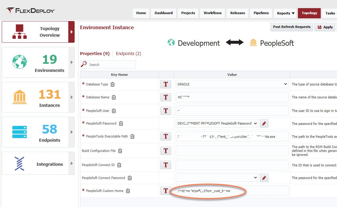Click clipboard icon beside PeopleSoft Custom Home
337x207 pixels.
click(x=128, y=191)
